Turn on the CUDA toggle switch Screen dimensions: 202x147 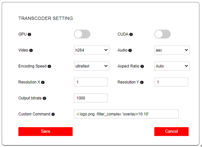point(162,34)
